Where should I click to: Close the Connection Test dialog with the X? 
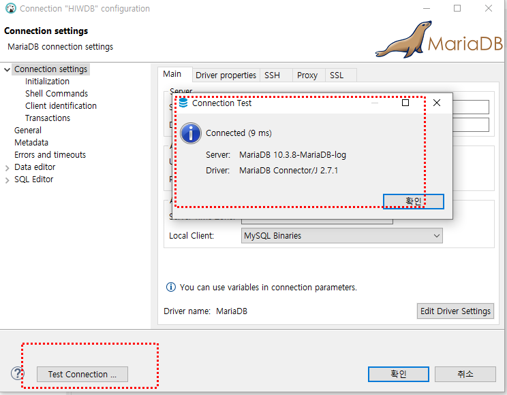coord(437,103)
